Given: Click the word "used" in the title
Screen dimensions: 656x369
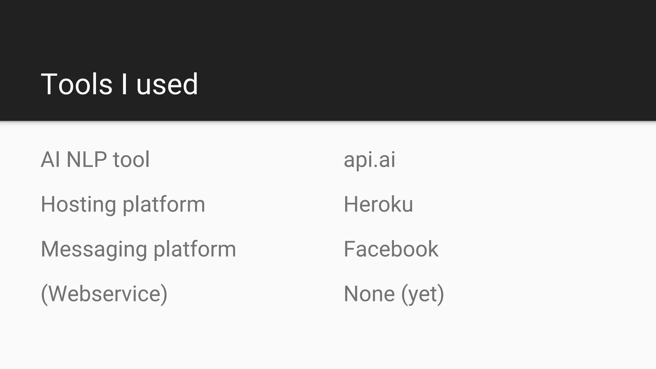Looking at the screenshot, I should (167, 84).
